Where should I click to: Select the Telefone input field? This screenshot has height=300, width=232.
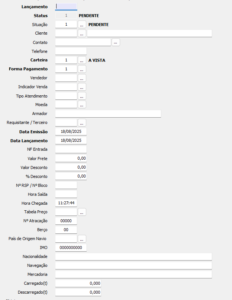[71, 51]
